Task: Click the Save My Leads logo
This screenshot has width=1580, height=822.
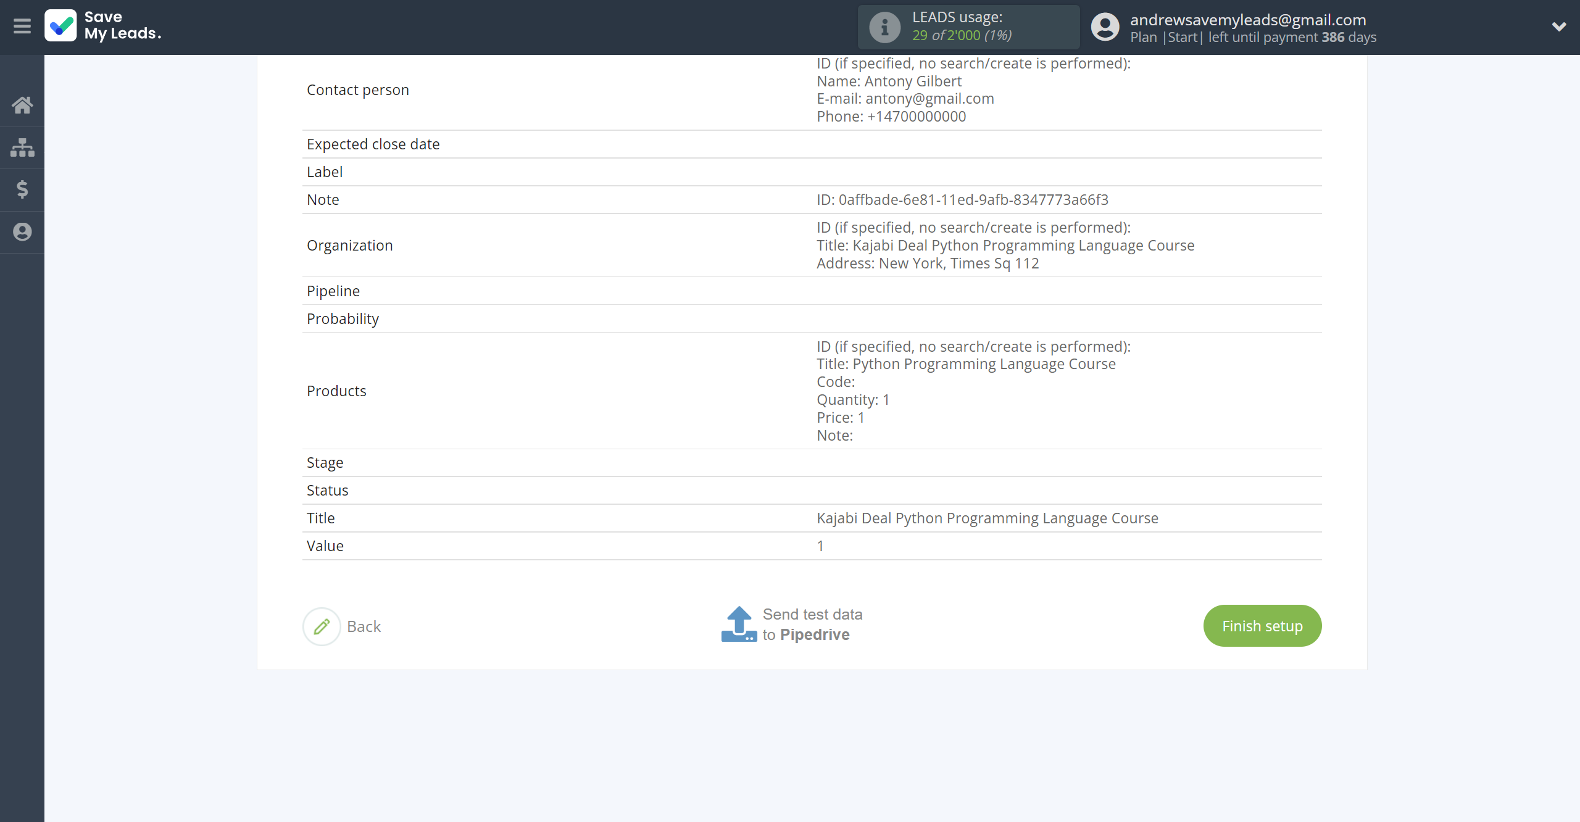Action: pyautogui.click(x=103, y=26)
